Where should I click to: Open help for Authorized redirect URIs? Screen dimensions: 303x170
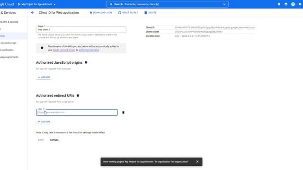click(x=78, y=95)
